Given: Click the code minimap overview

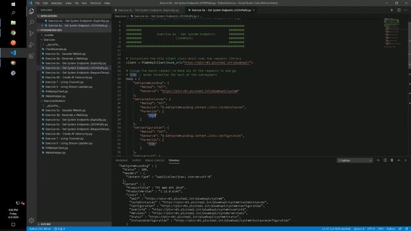Looking at the screenshot, I should pyautogui.click(x=392, y=33).
